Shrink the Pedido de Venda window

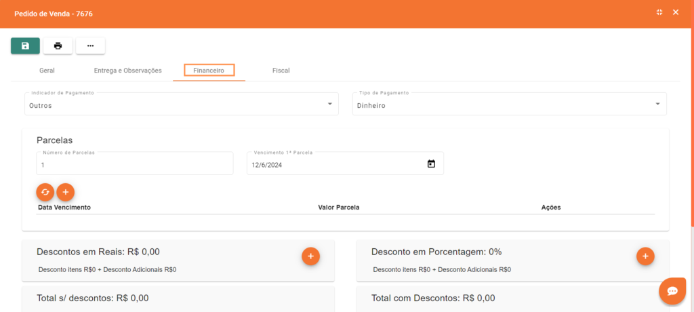[x=659, y=13]
